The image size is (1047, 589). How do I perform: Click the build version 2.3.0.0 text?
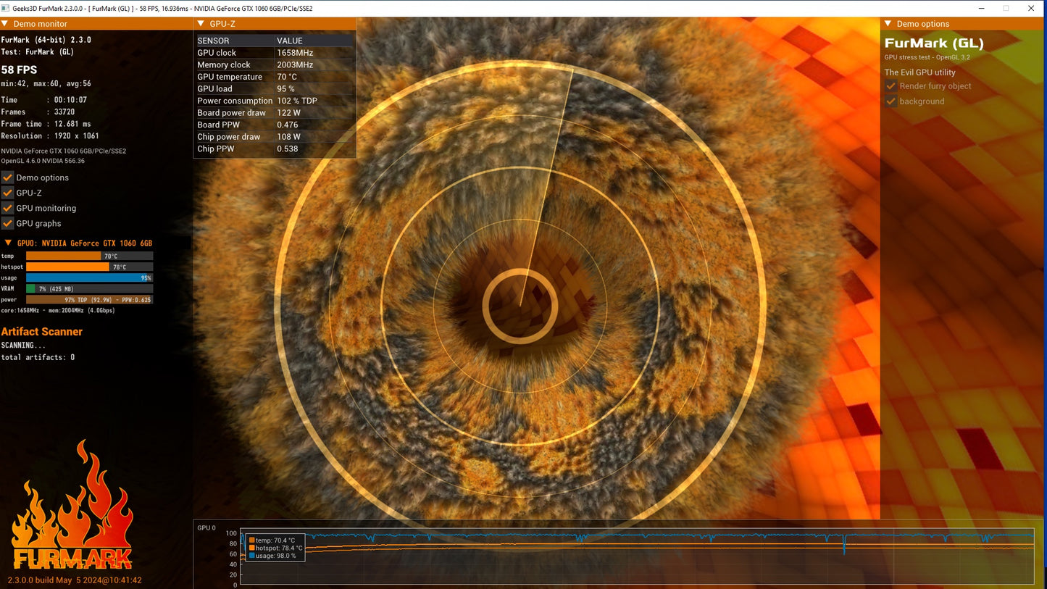coord(75,580)
